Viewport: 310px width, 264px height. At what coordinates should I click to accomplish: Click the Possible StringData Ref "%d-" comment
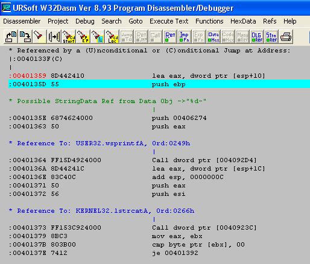point(107,101)
